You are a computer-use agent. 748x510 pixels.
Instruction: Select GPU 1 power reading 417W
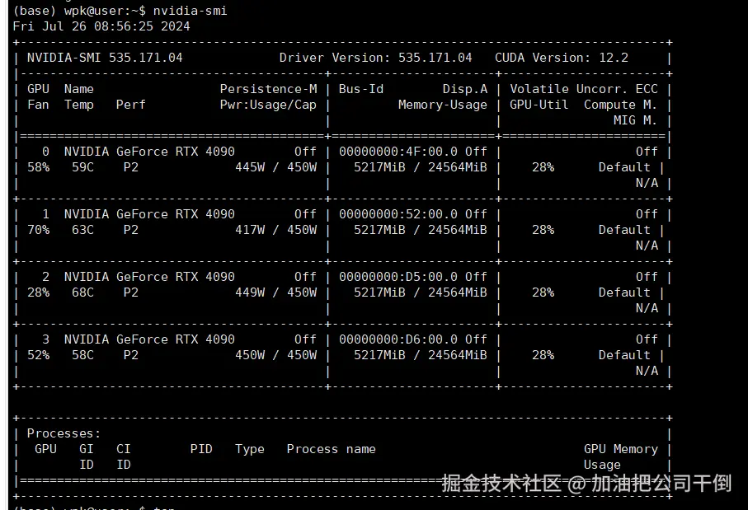(x=249, y=230)
